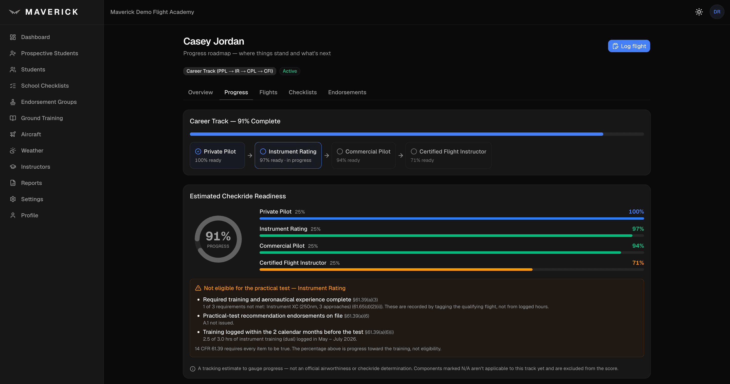This screenshot has width=730, height=384.
Task: Click the Reports document chart icon
Action: (x=13, y=183)
